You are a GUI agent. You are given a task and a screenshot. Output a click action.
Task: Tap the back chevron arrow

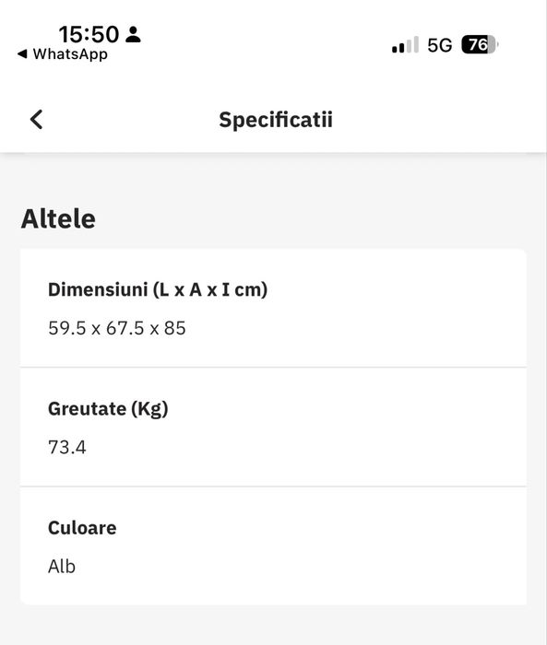(x=36, y=120)
